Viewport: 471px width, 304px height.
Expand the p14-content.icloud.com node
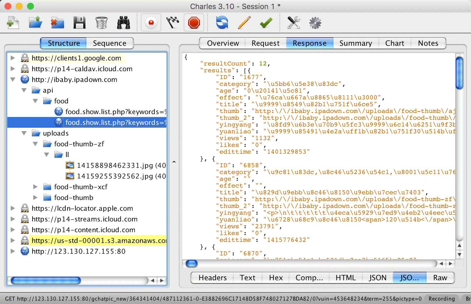(13, 230)
